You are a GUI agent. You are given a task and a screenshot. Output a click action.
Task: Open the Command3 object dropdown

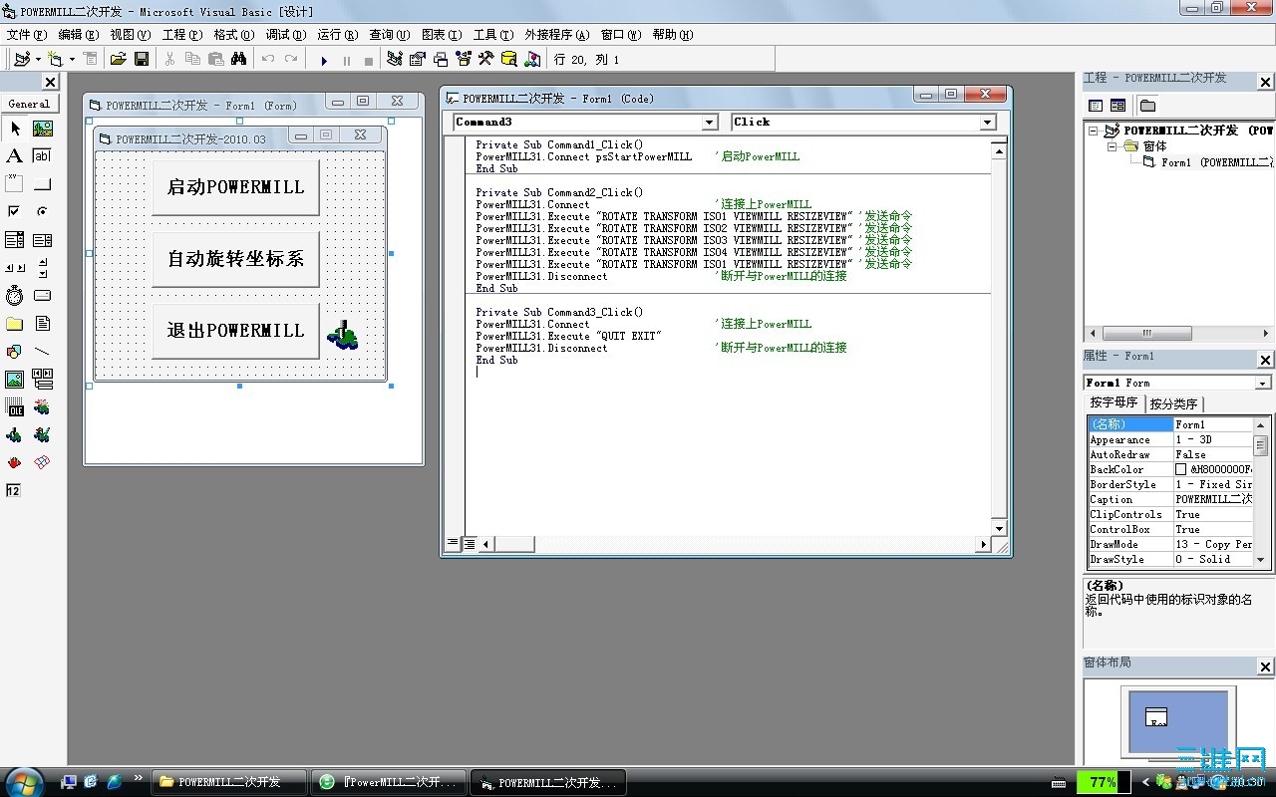pyautogui.click(x=710, y=123)
